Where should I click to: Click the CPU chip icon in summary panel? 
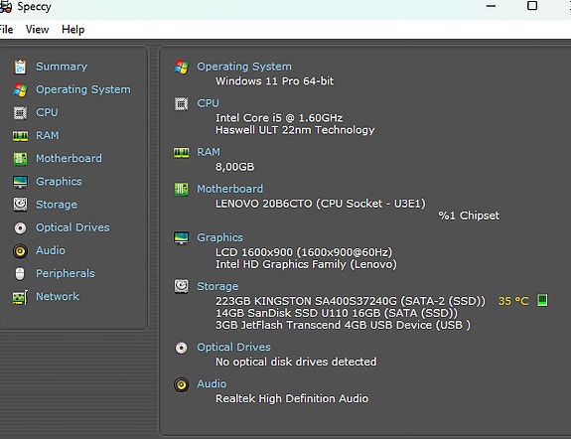point(182,104)
